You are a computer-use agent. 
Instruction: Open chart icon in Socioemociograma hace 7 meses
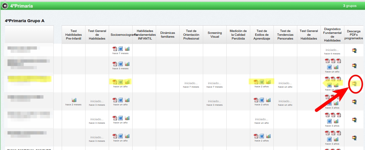pos(127,49)
